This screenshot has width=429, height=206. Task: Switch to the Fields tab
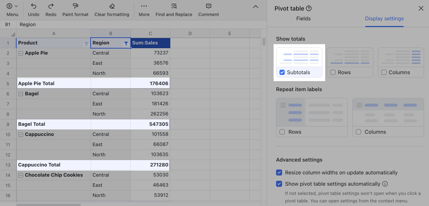pos(303,18)
